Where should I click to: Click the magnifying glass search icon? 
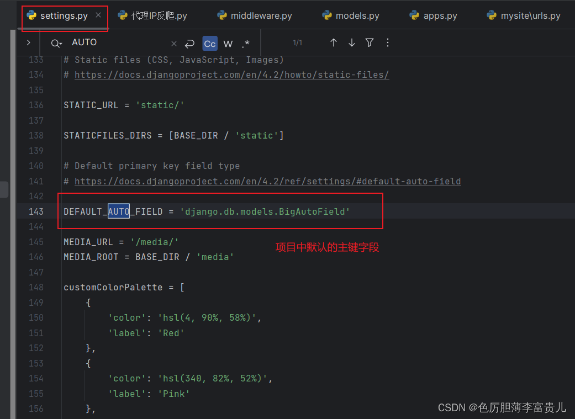tap(54, 43)
